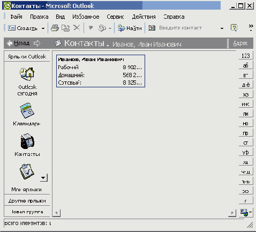Expand the Контакты folder title dropdown
Image resolution: width=256 pixels, height=232 pixels.
coord(108,46)
